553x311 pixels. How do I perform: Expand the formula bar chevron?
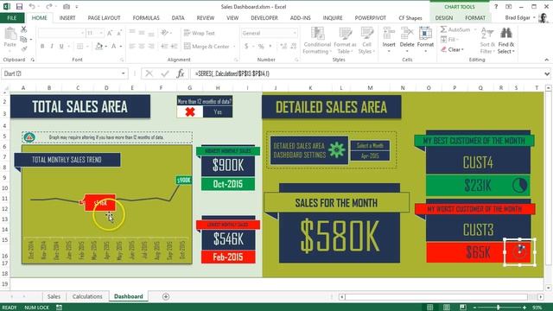point(547,73)
